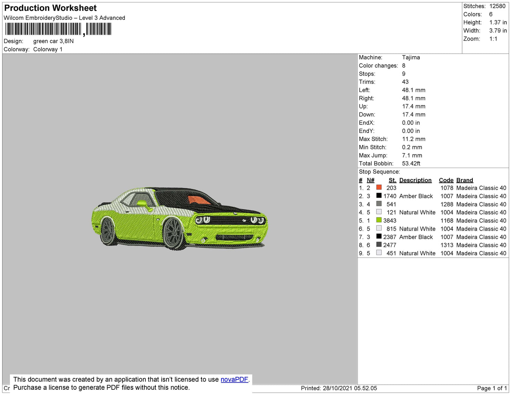Screen dimensions: 511x395
Task: Click the Code column header
Action: tap(446, 180)
